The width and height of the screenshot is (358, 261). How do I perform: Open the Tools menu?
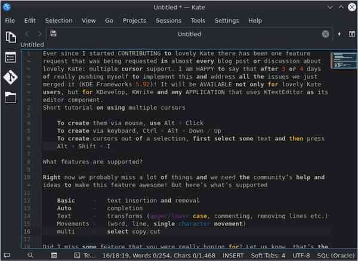(198, 21)
